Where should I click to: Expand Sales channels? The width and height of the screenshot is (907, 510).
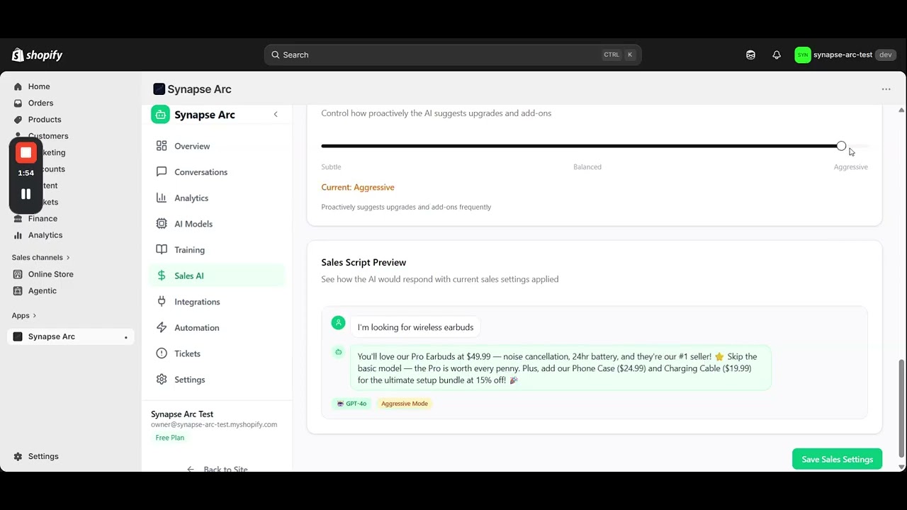tap(40, 257)
